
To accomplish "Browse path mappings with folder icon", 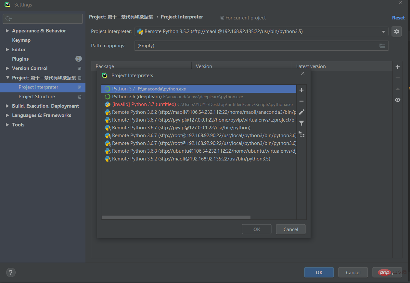I will [x=382, y=46].
